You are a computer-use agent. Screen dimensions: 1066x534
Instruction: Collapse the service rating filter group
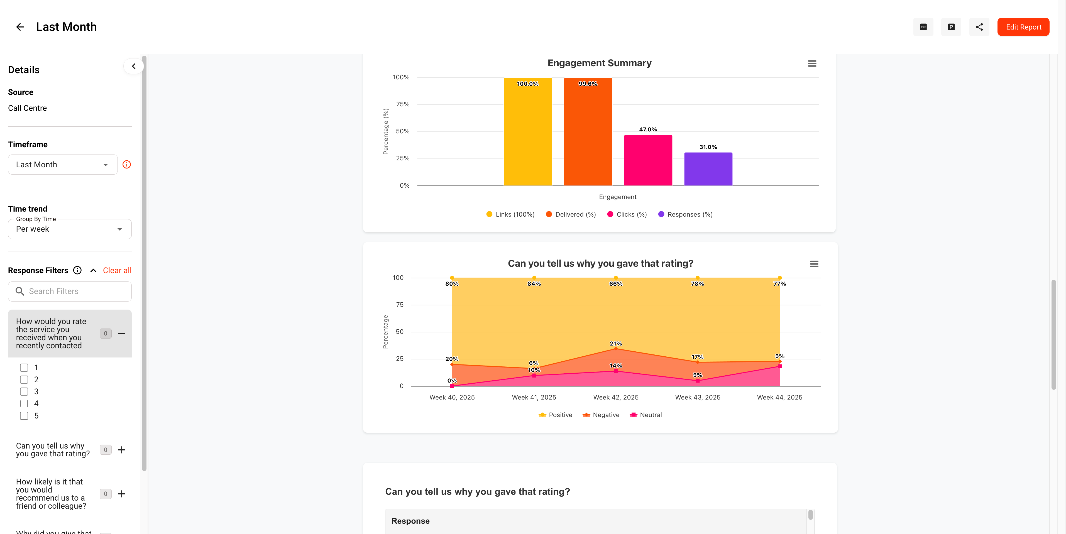click(122, 333)
